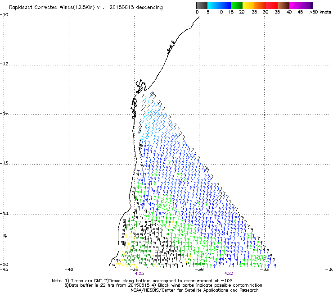Pick the orange 25–30 knots color segment
Screen dimensions: 333x293
pos(260,5)
